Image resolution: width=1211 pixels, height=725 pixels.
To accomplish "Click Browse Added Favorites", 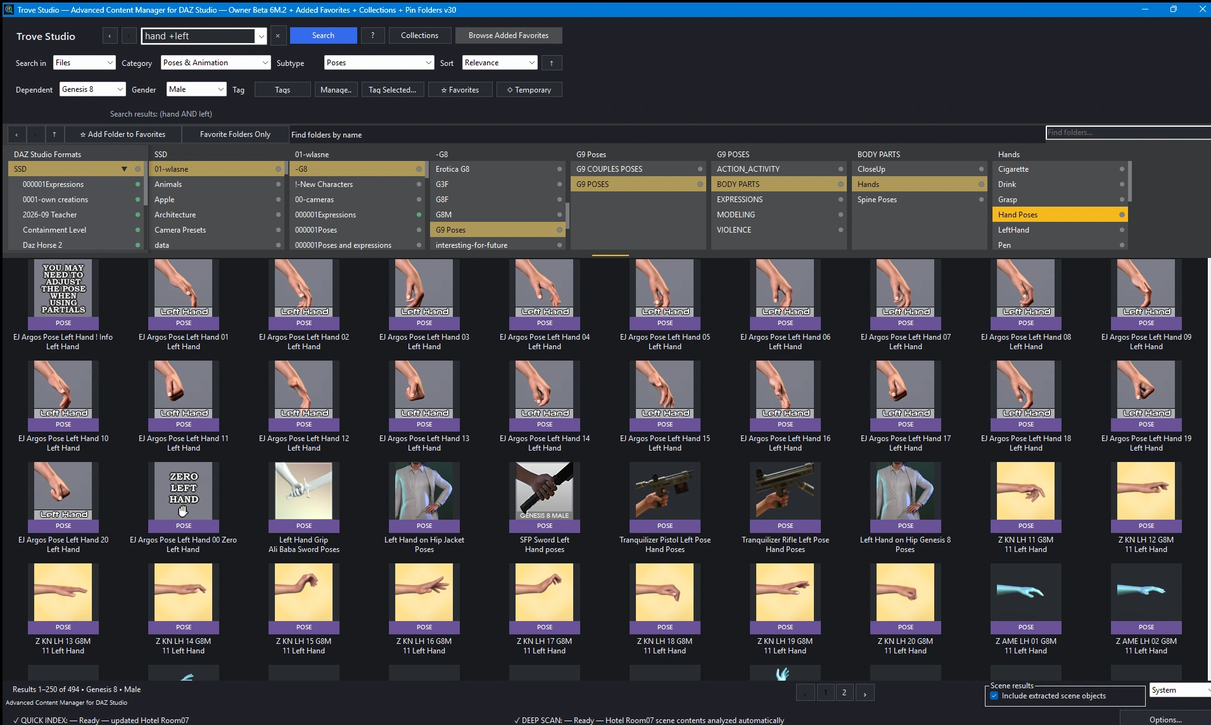I will [509, 35].
